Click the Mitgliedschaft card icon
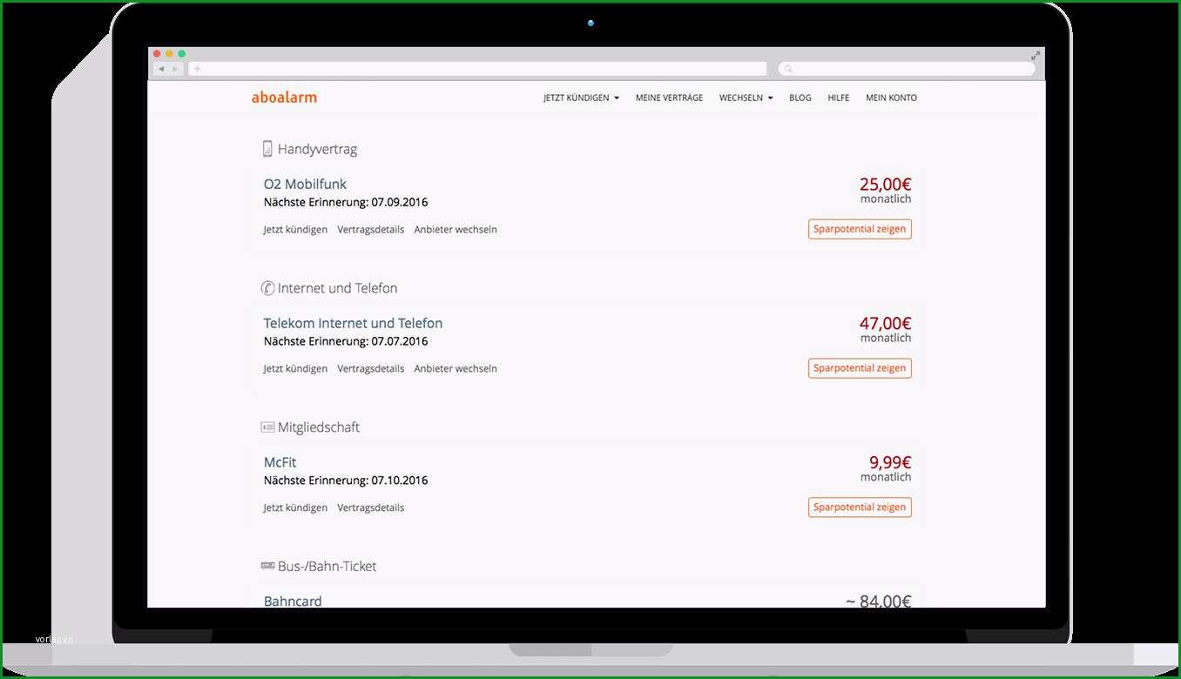Viewport: 1181px width, 679px height. tap(267, 427)
